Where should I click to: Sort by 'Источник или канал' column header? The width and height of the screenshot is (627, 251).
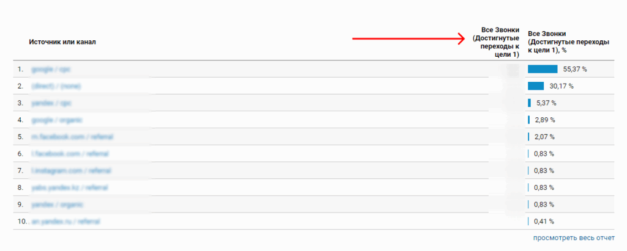point(62,42)
